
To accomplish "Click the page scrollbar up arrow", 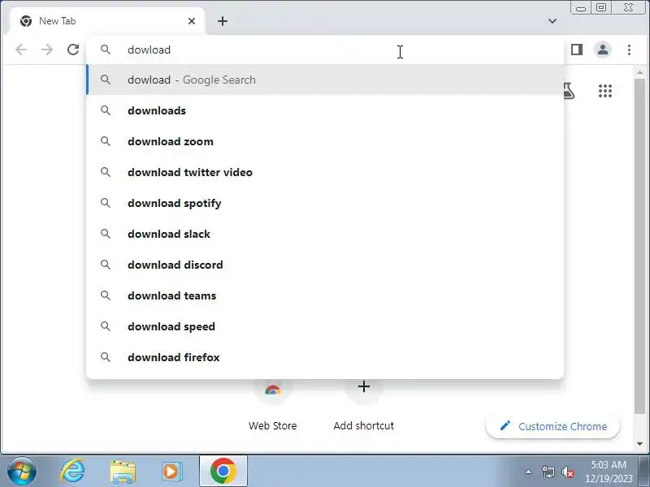I will coord(639,72).
